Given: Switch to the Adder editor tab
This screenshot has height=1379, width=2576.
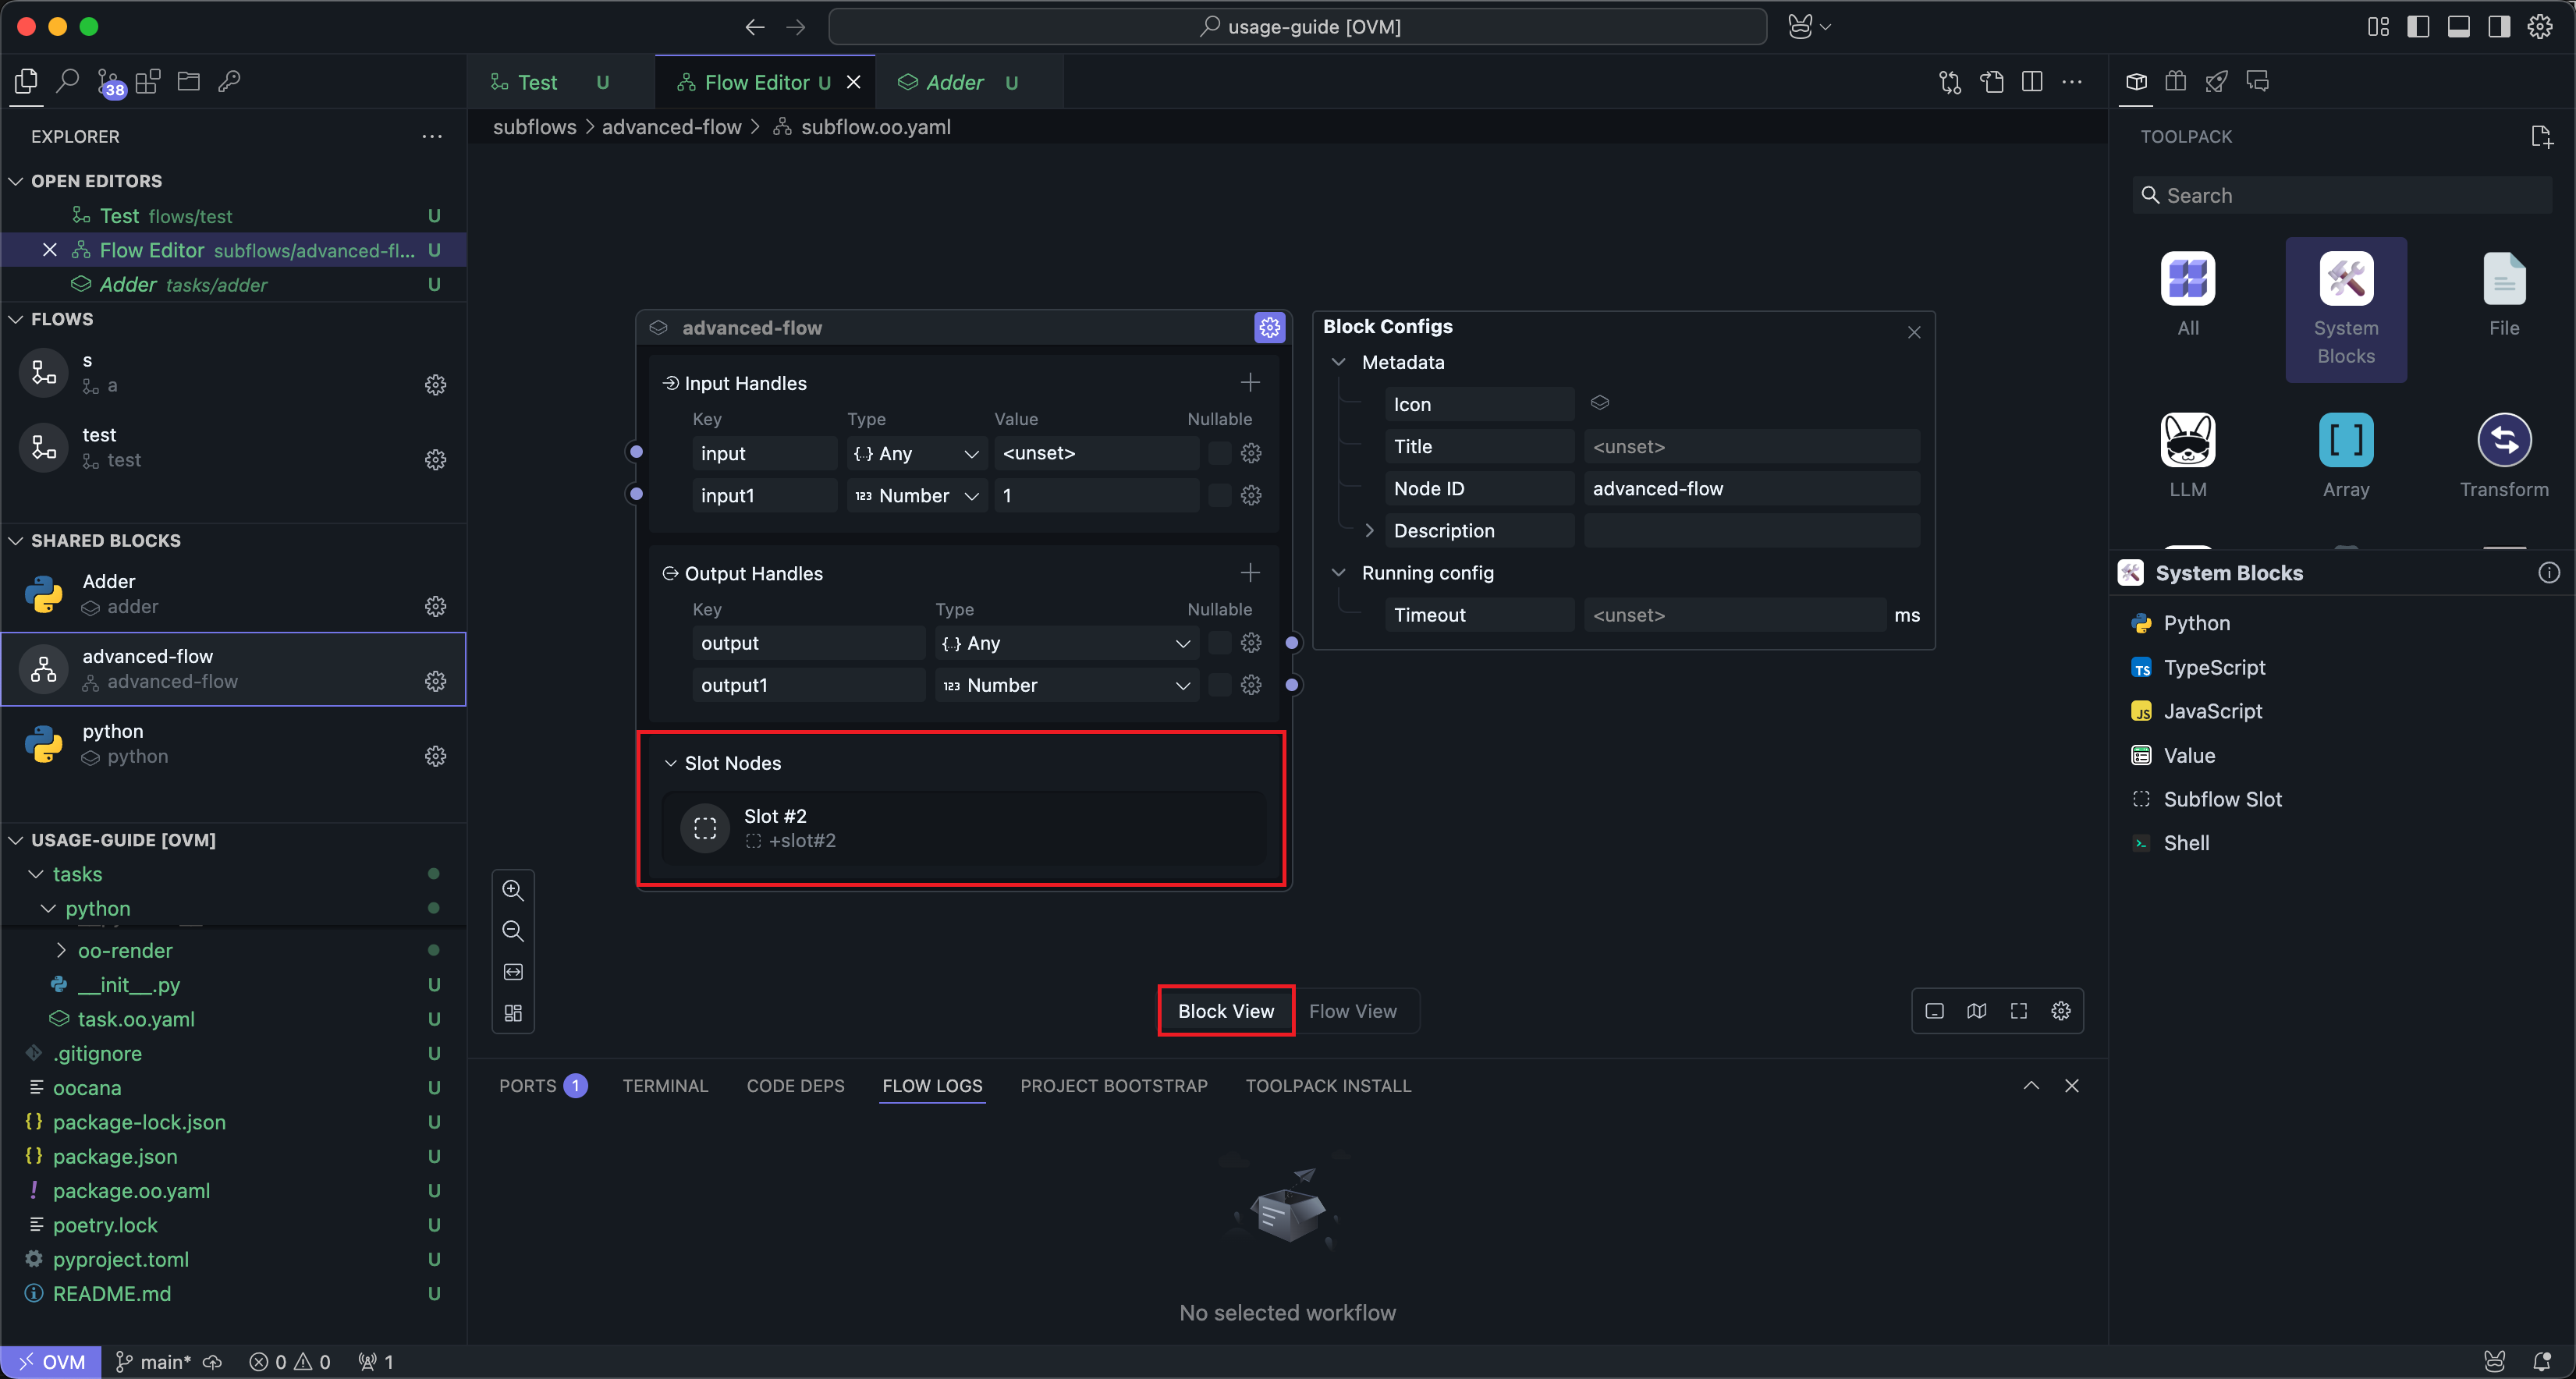Looking at the screenshot, I should pyautogui.click(x=954, y=82).
